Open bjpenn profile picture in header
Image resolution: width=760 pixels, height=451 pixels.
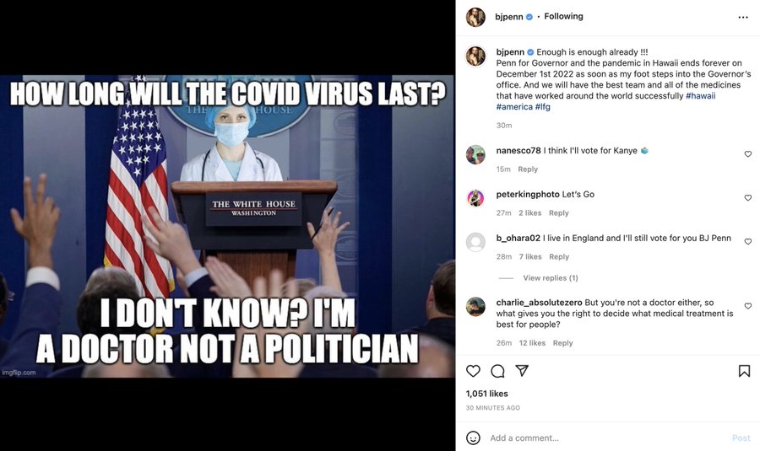pyautogui.click(x=475, y=18)
